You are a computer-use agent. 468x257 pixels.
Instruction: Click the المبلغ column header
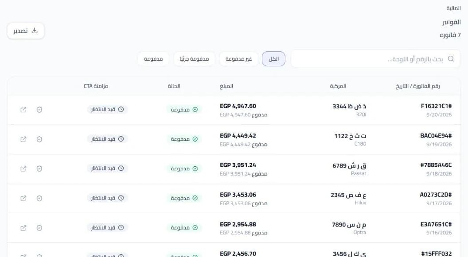[226, 86]
